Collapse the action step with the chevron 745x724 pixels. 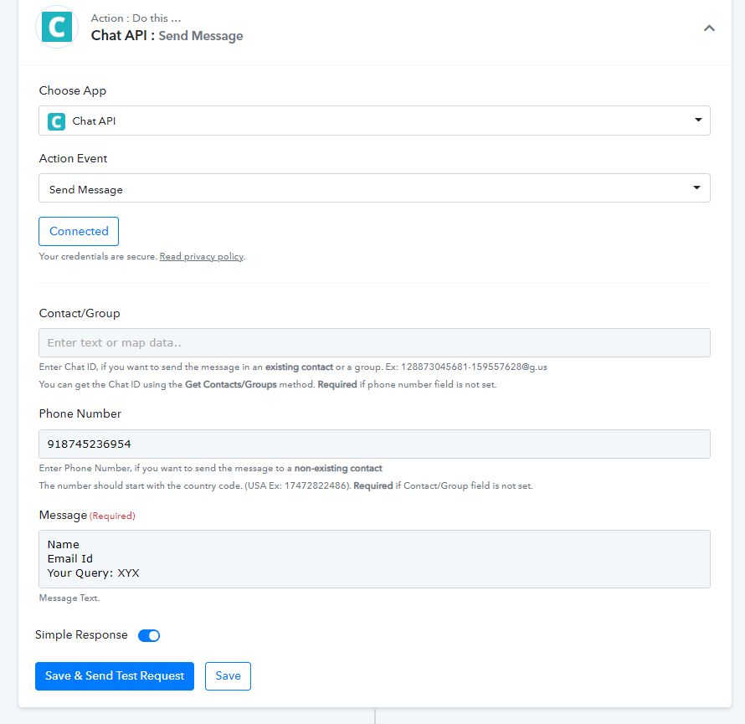pos(709,28)
